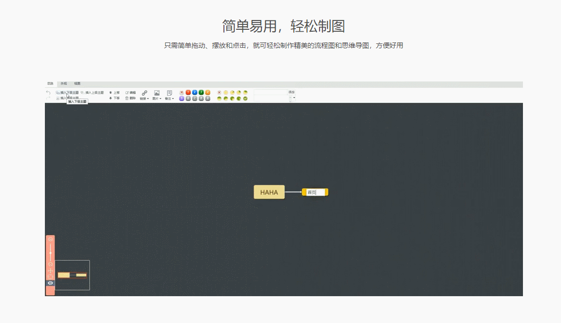
Task: Click 上移 move up button
Action: click(x=115, y=93)
